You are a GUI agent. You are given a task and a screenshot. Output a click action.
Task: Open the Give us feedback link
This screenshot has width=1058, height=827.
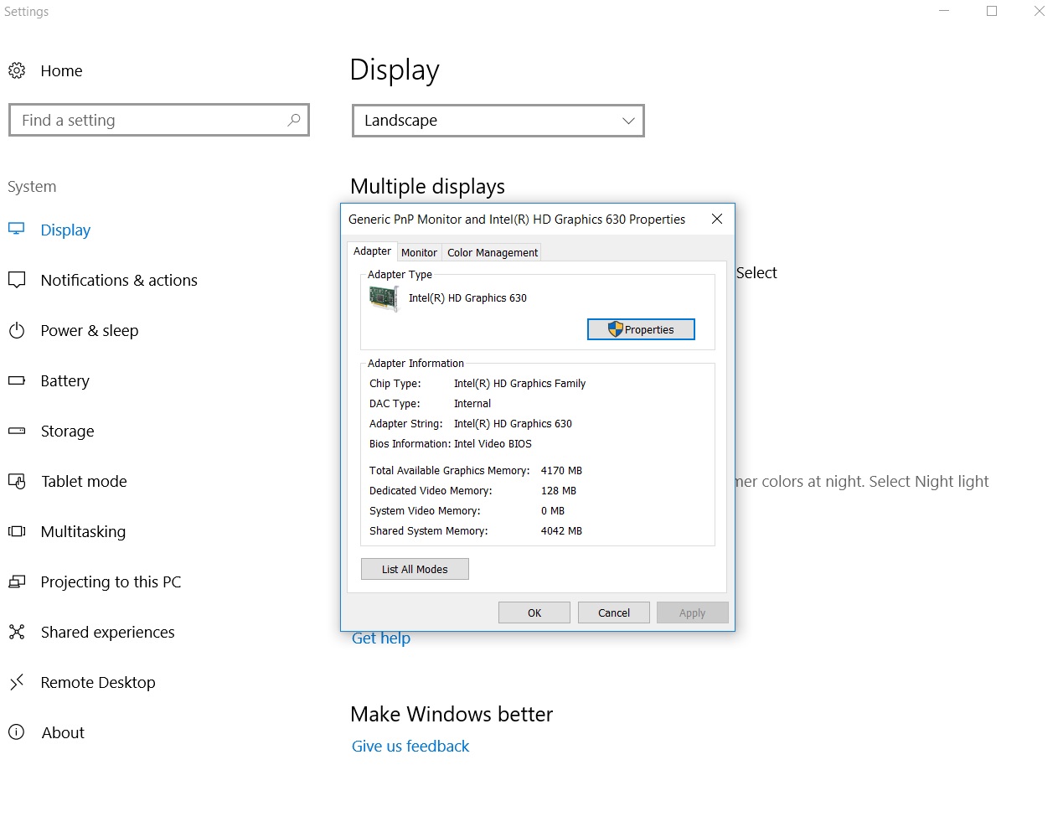pyautogui.click(x=410, y=746)
